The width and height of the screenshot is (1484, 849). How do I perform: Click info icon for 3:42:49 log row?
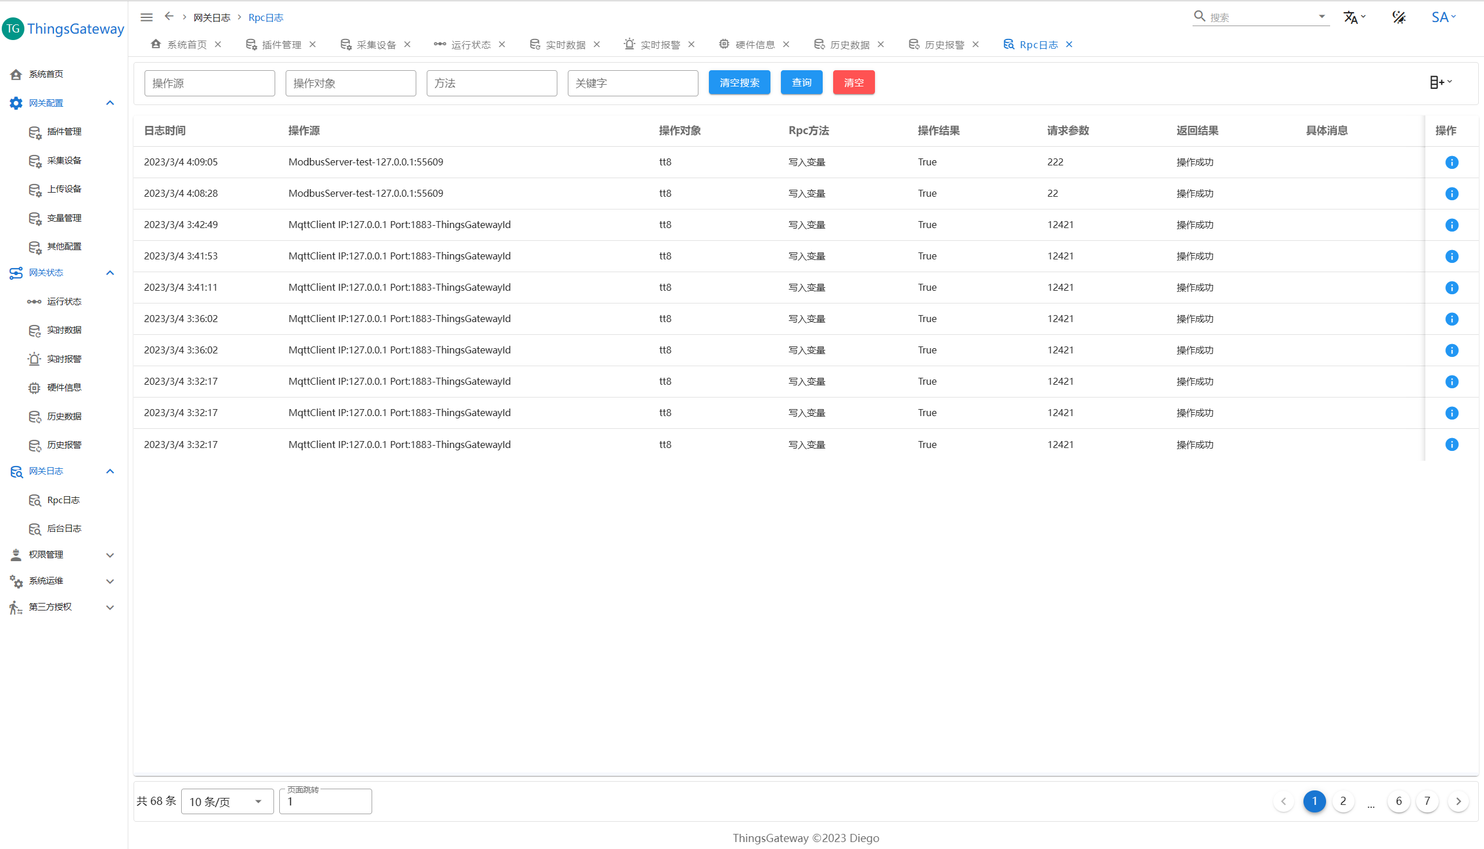point(1451,225)
